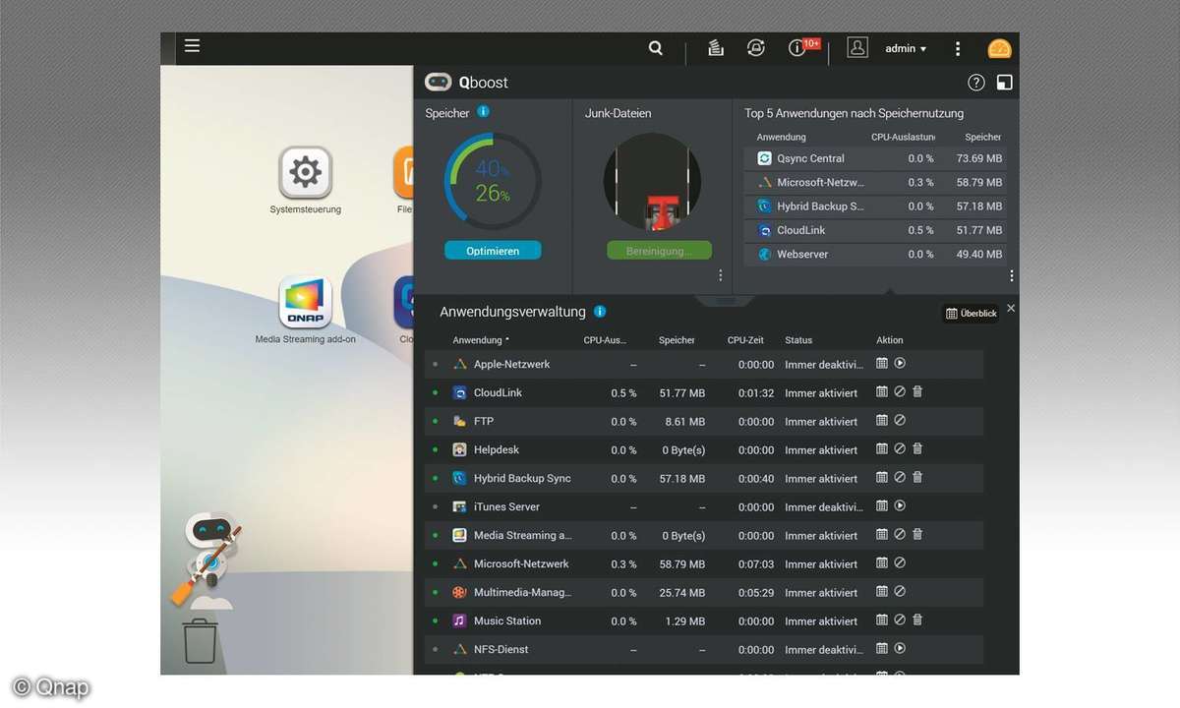Remove Media Streaming add-on with trash icon
Image resolution: width=1180 pixels, height=708 pixels.
917,535
